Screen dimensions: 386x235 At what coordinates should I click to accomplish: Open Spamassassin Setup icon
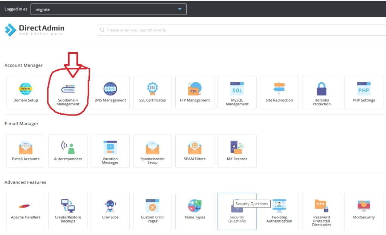pyautogui.click(x=152, y=147)
